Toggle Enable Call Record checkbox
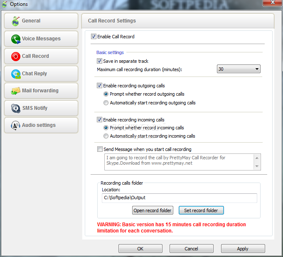 [x=94, y=37]
